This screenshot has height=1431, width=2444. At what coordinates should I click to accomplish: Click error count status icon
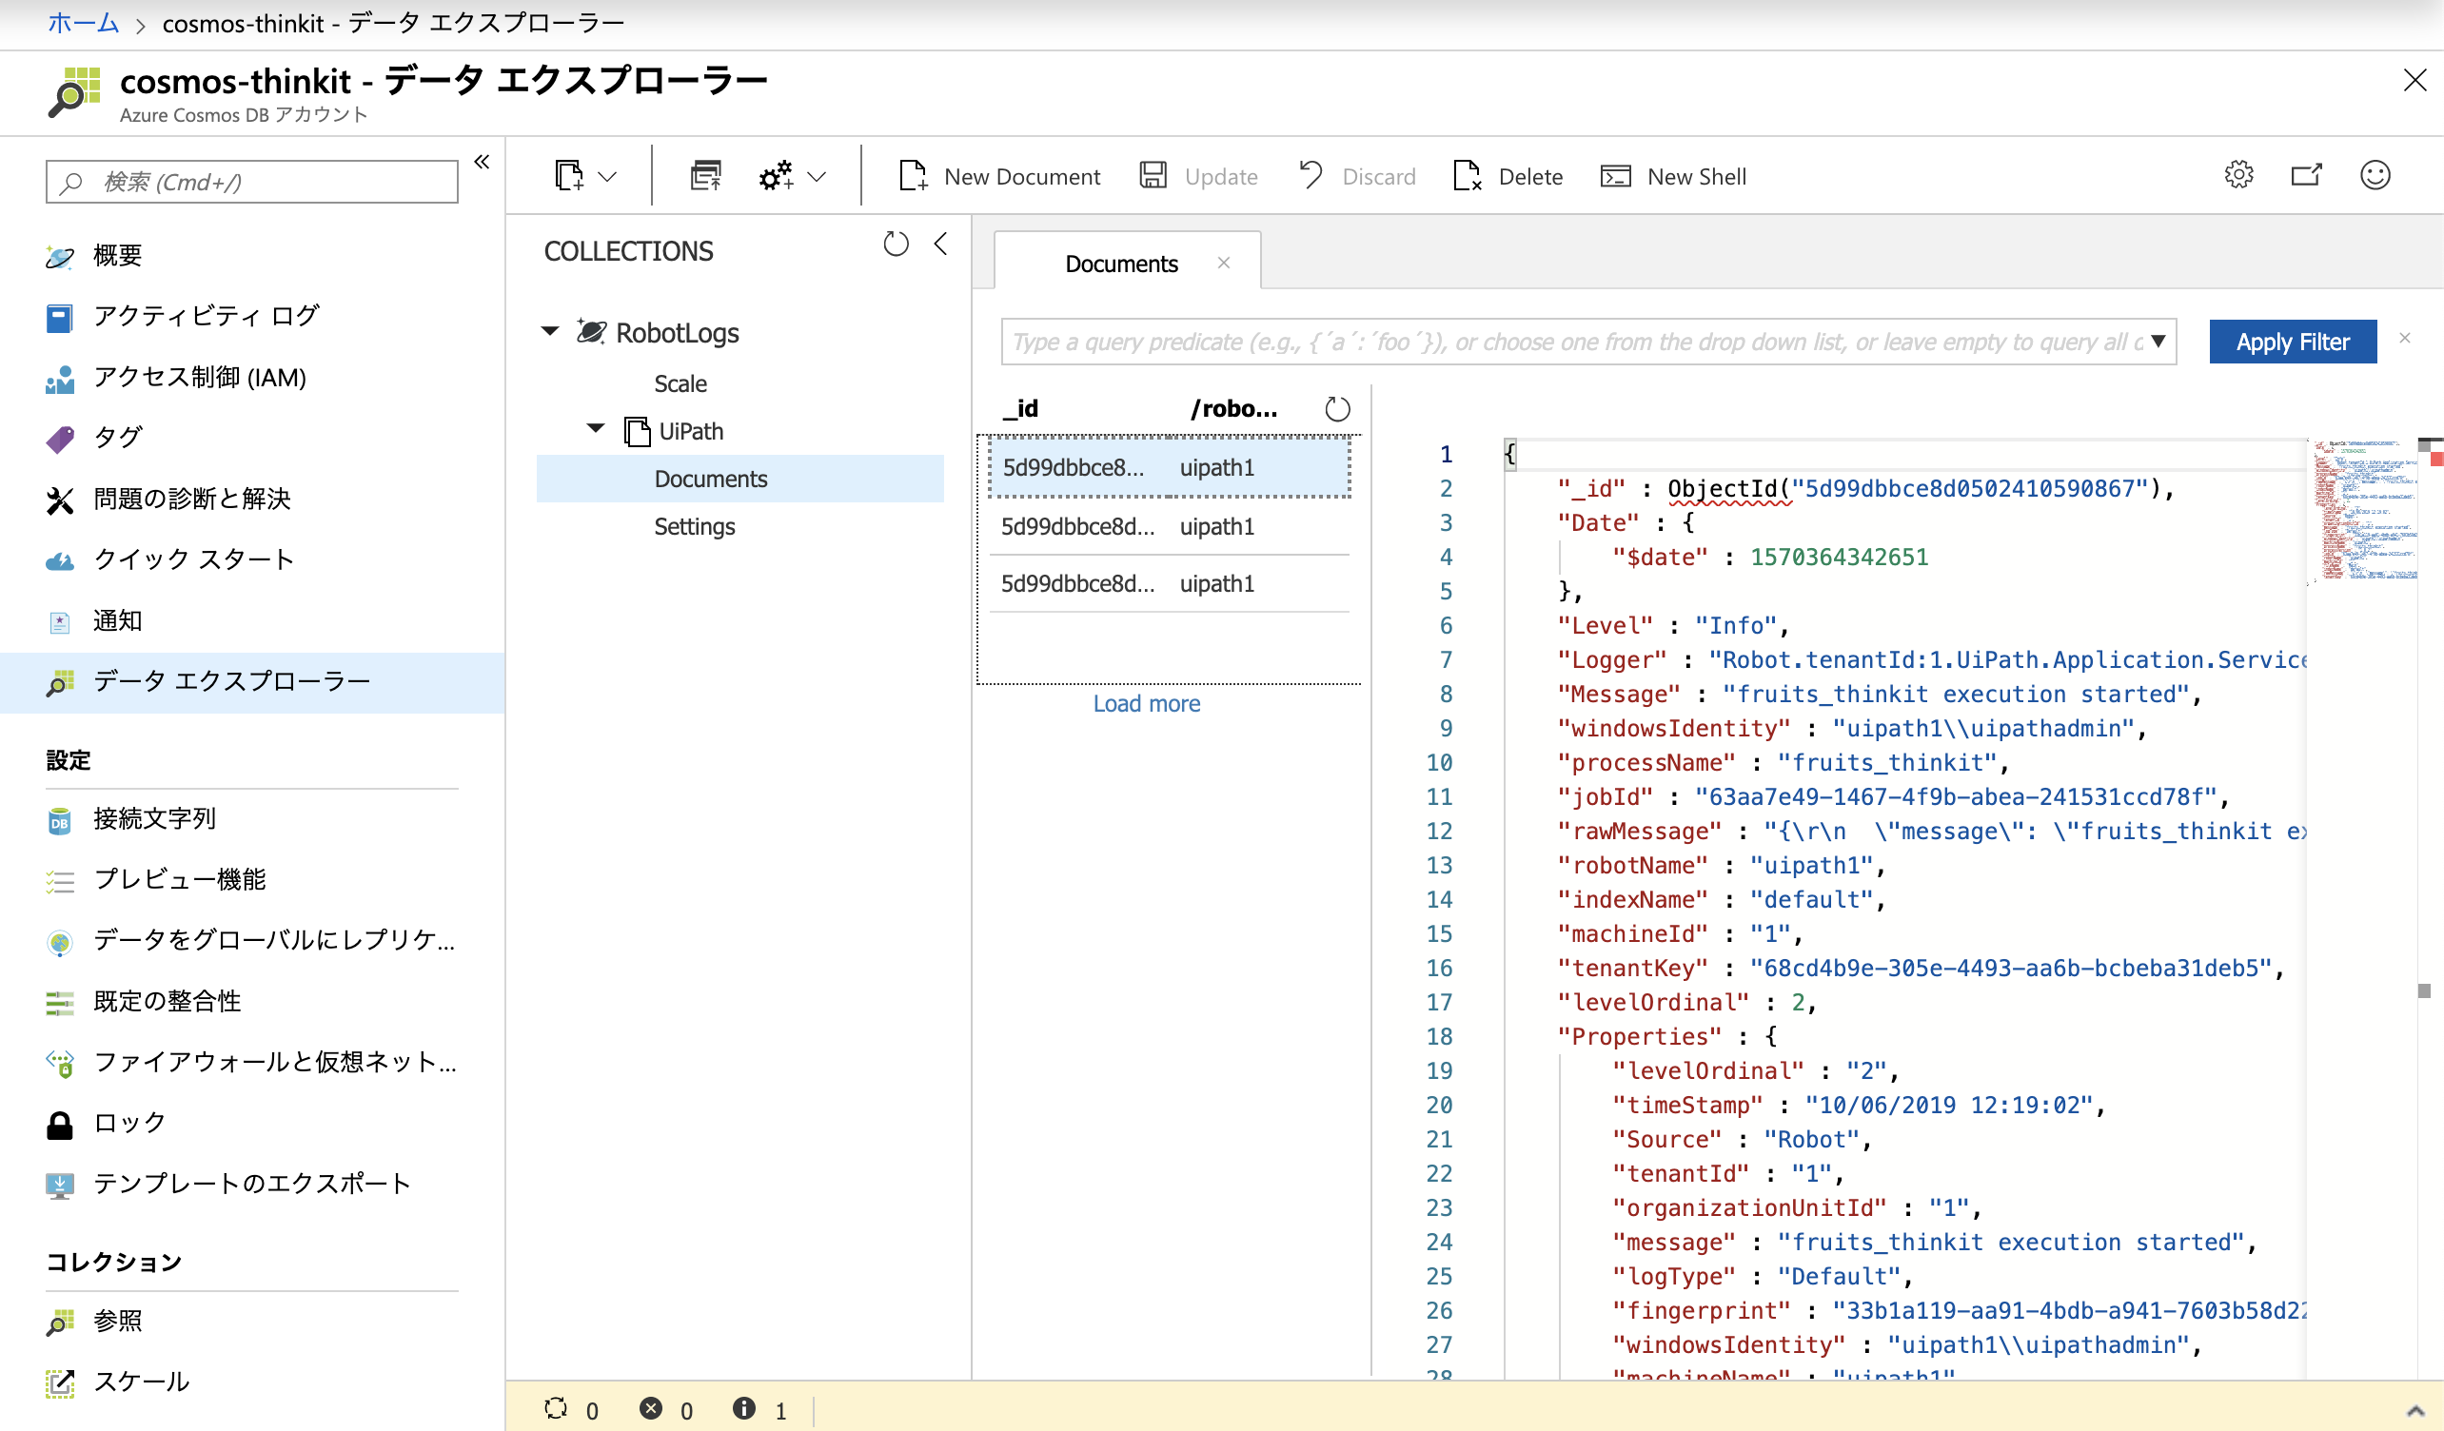click(x=651, y=1409)
